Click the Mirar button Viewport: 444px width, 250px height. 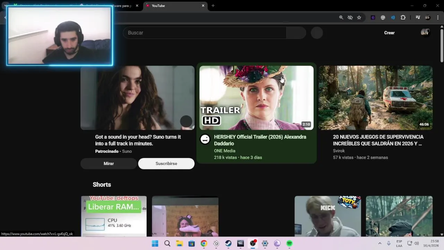[109, 164]
